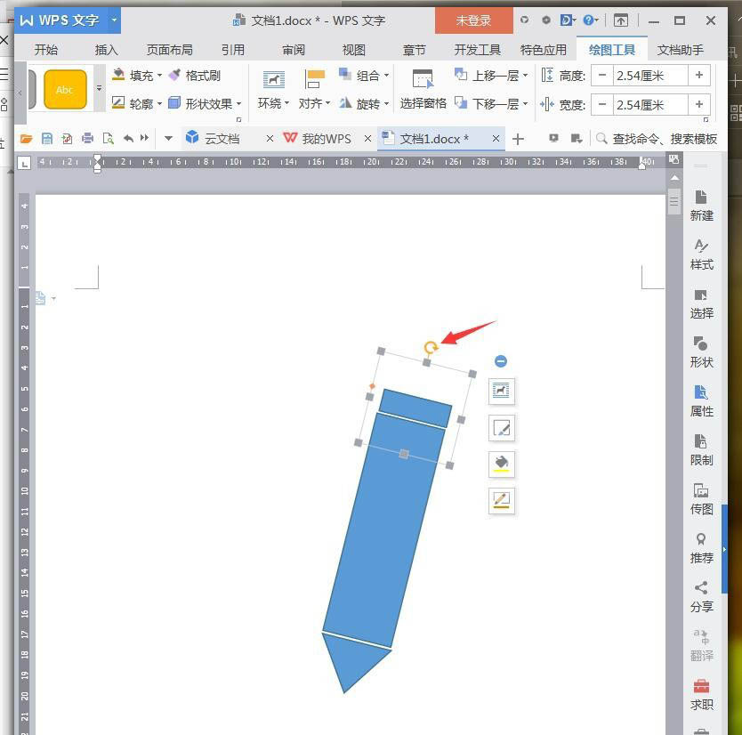
Task: Switch to the 云文档 tab
Action: (x=222, y=139)
